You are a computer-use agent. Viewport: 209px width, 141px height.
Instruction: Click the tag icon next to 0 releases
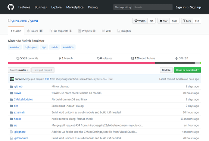pyautogui.click(x=98, y=58)
